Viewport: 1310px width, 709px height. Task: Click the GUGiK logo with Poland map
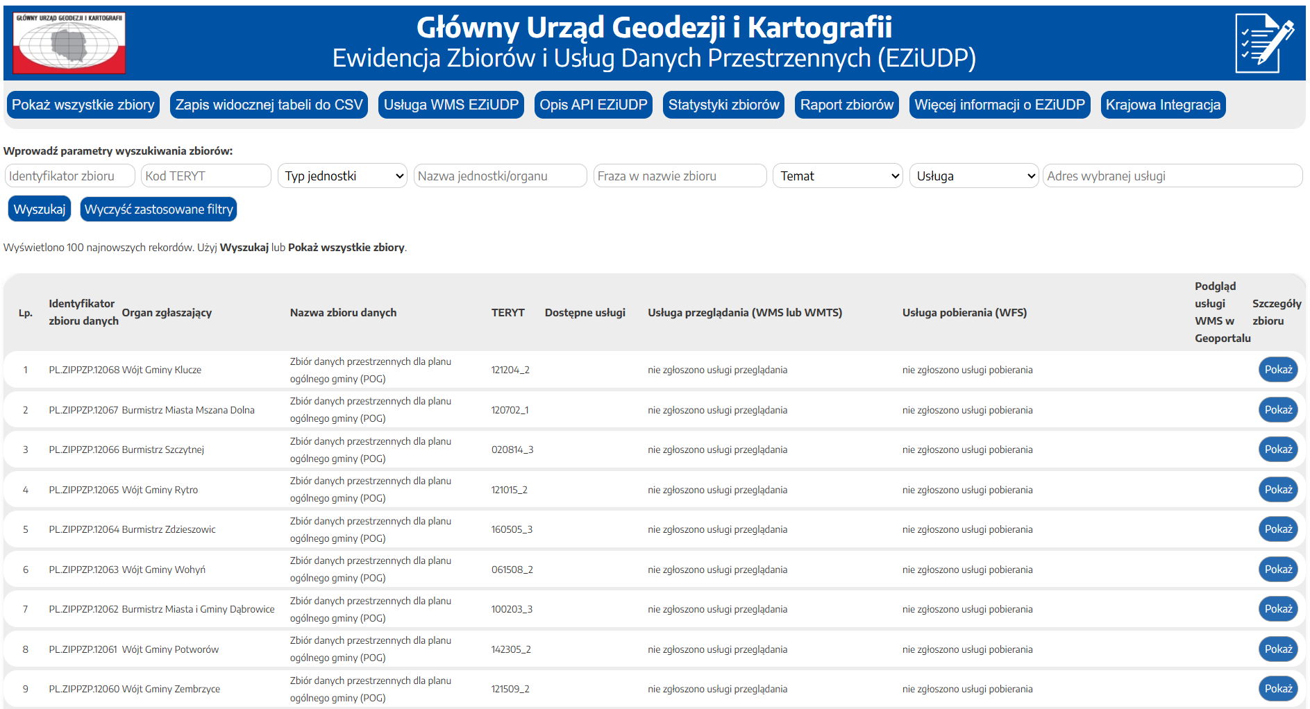coord(69,43)
